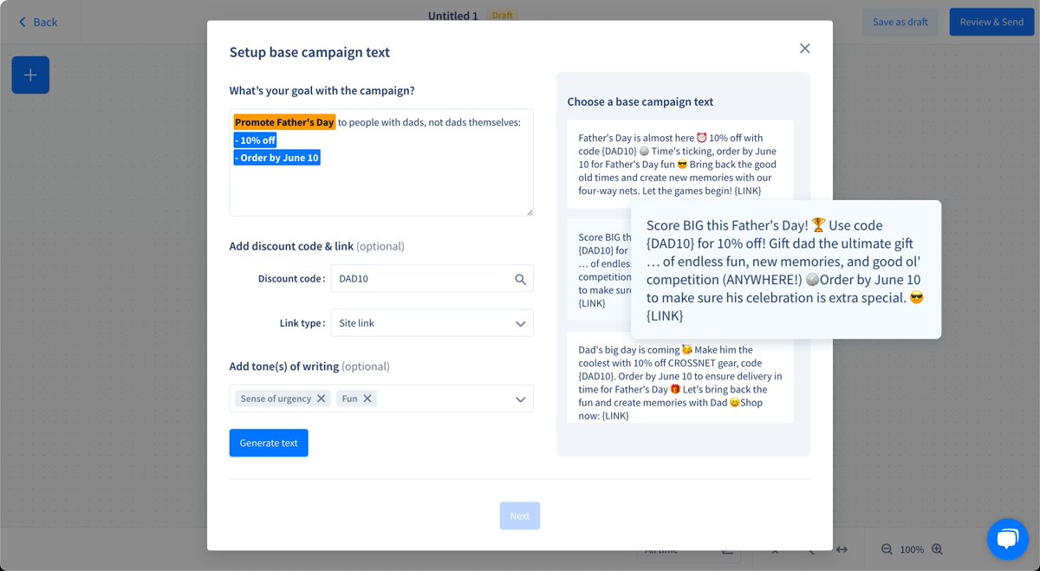The height and width of the screenshot is (571, 1040).
Task: Click the Next button
Action: [x=520, y=516]
